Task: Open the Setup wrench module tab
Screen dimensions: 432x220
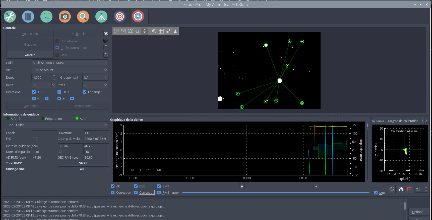Action: [x=10, y=17]
